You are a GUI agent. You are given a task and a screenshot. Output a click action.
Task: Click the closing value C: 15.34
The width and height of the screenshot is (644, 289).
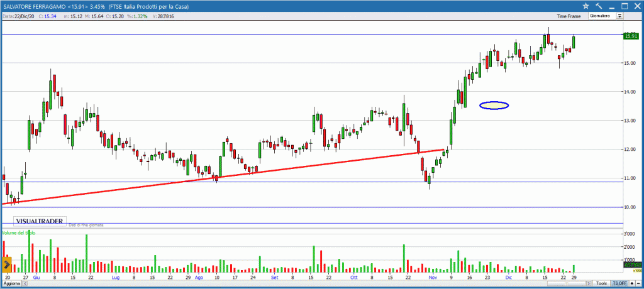coord(47,16)
